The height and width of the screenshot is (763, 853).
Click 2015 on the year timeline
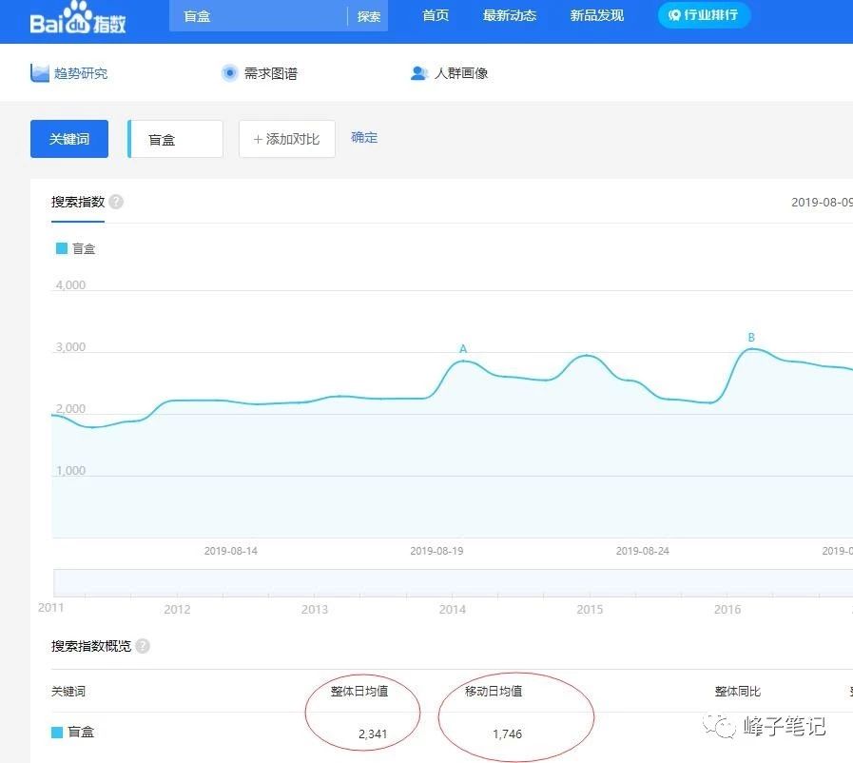pyautogui.click(x=590, y=610)
